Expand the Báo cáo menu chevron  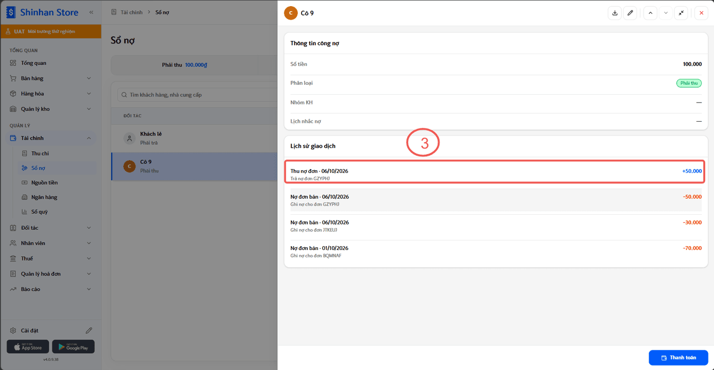click(89, 289)
